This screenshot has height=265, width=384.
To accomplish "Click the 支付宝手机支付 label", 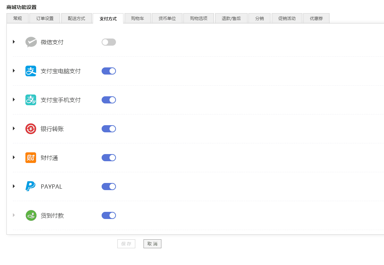I will pos(60,100).
